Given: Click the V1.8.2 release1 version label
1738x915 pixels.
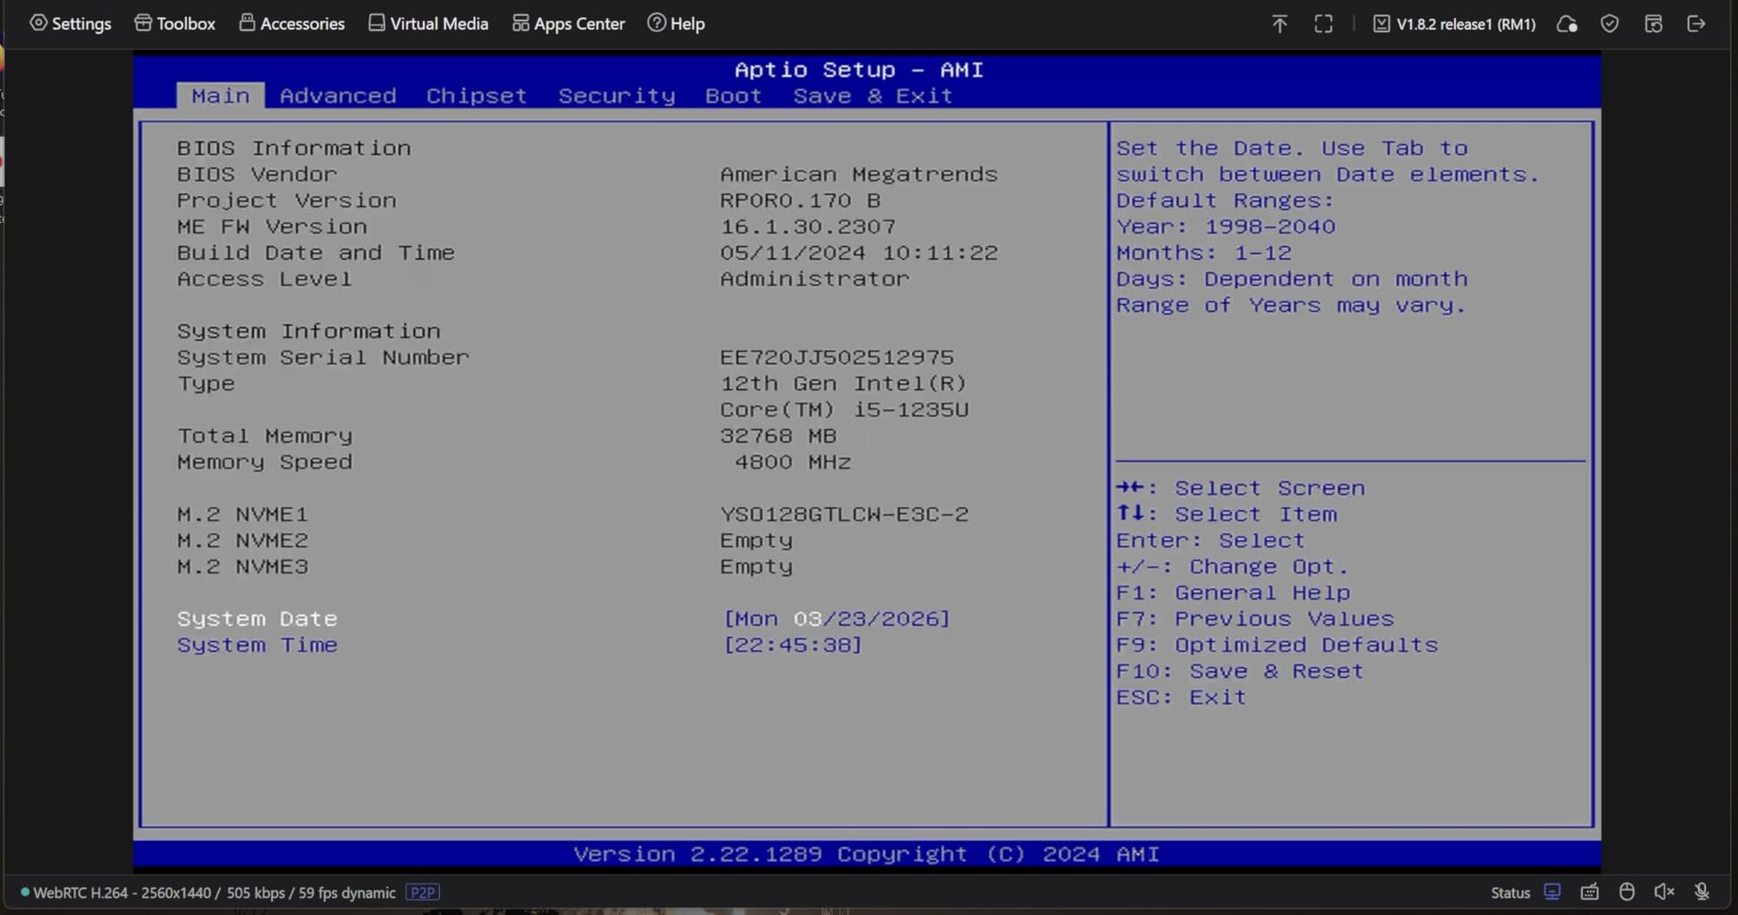Looking at the screenshot, I should point(1454,24).
